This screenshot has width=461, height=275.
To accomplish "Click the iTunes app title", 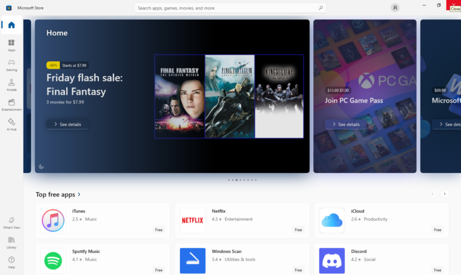I will coord(79,211).
